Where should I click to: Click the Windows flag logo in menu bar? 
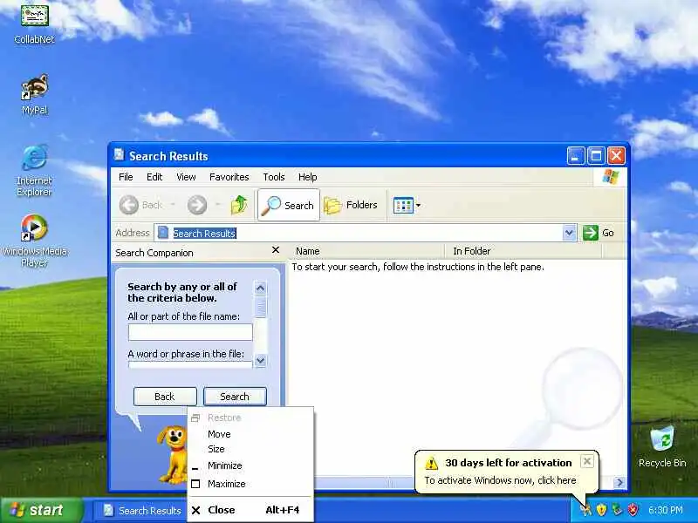tap(610, 177)
